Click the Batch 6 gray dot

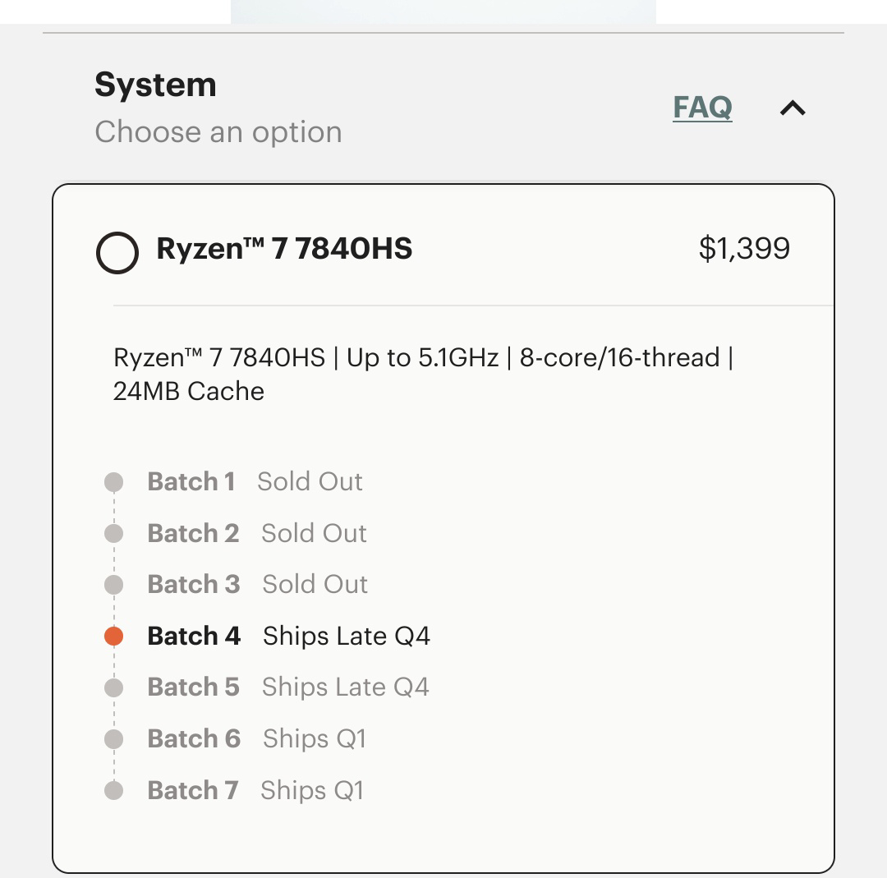click(114, 739)
